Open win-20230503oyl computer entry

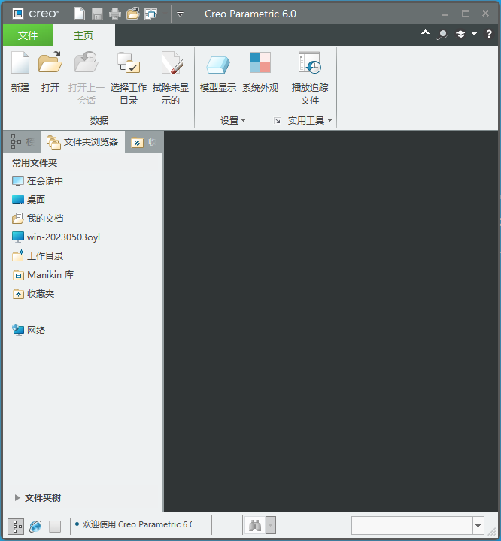[x=56, y=237]
